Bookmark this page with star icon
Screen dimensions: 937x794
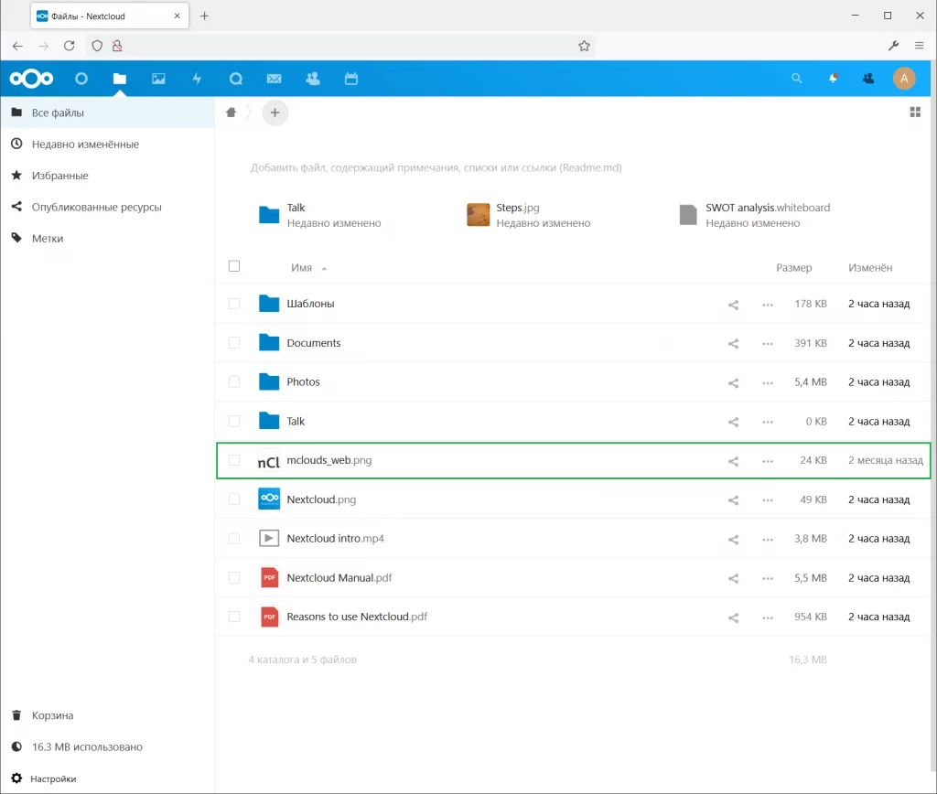coord(584,46)
